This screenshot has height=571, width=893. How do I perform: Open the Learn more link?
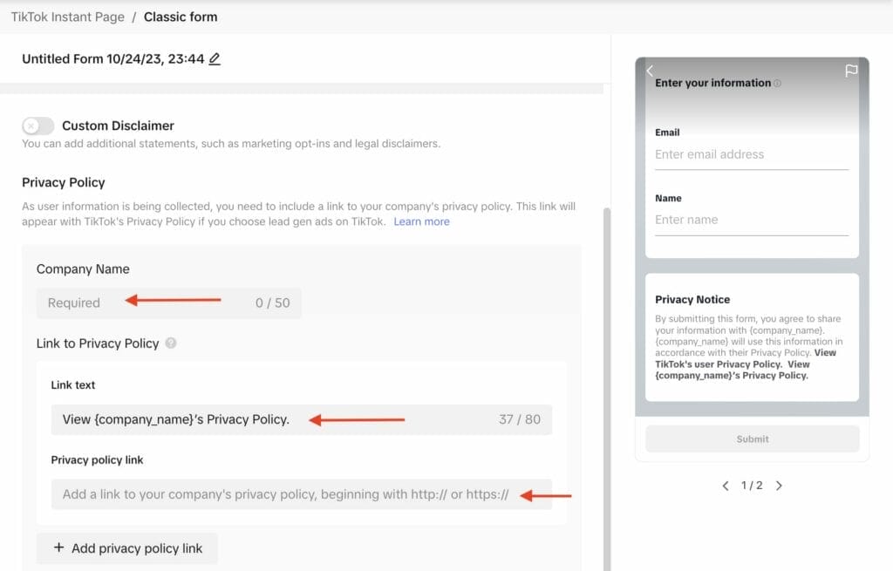421,221
